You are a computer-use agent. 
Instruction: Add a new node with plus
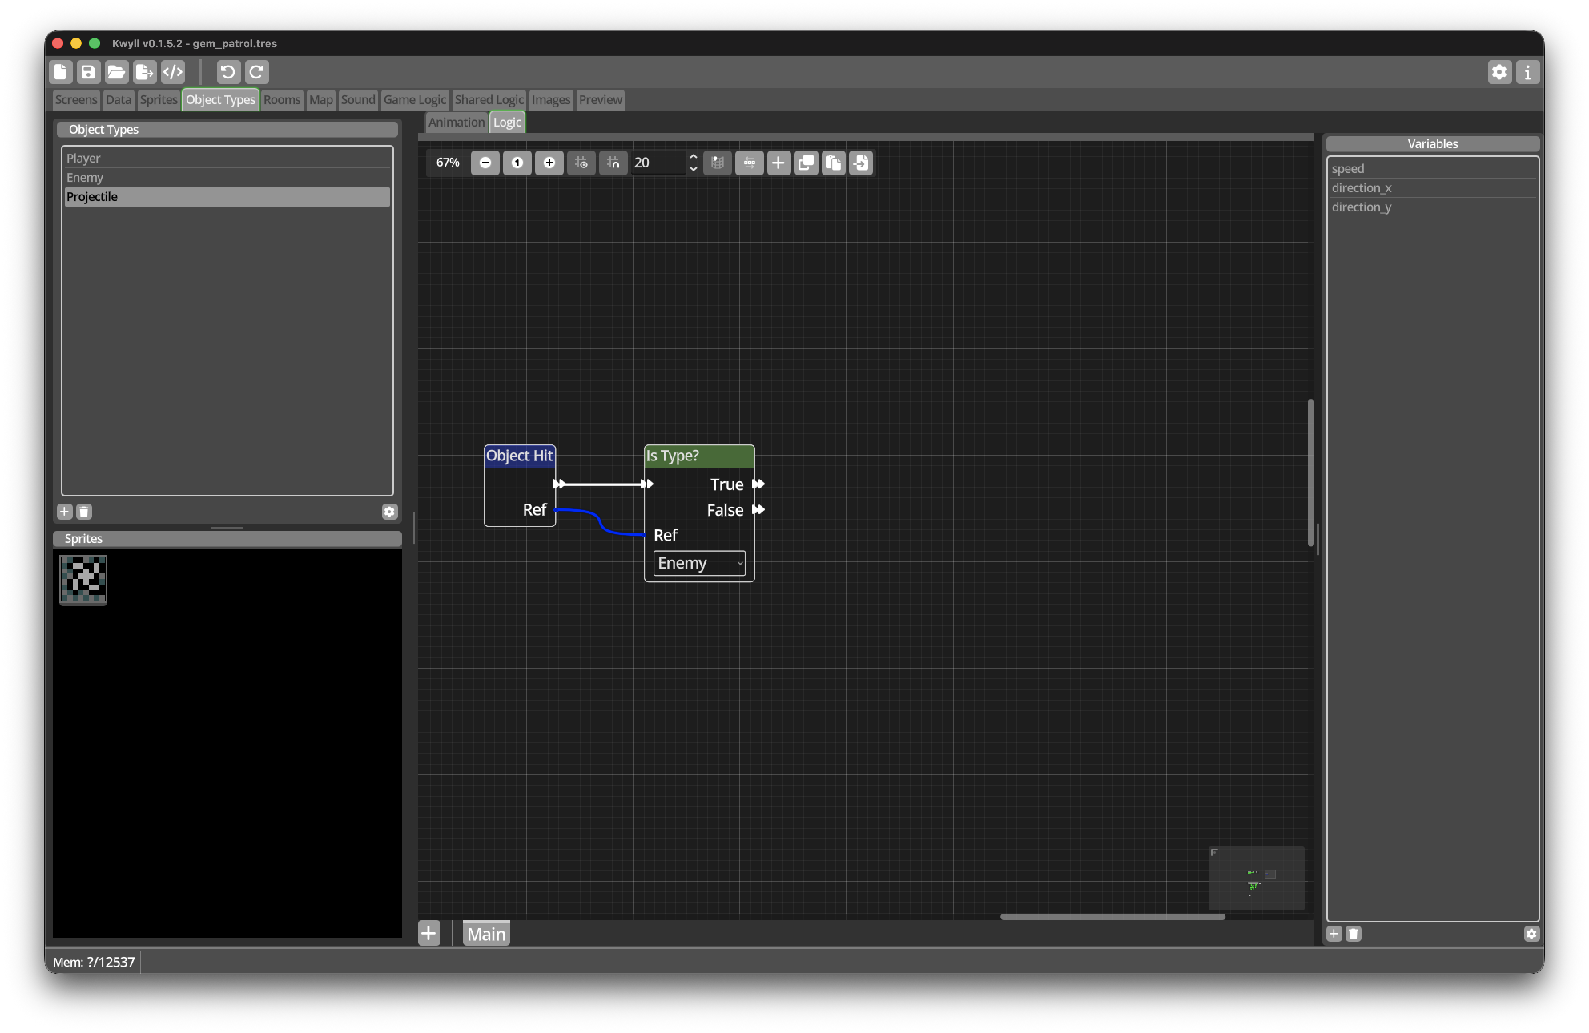point(778,163)
